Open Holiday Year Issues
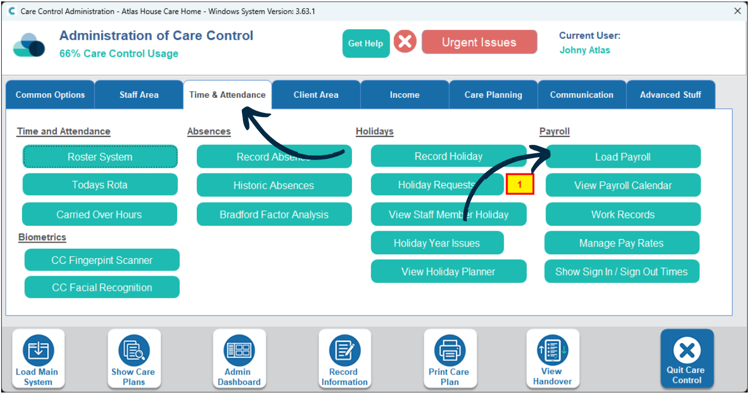Screen dimensions: 750x393 click(x=437, y=243)
